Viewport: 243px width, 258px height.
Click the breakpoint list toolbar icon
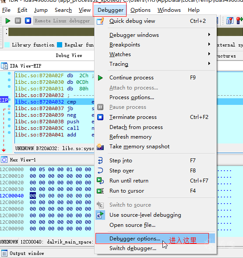click(x=230, y=21)
